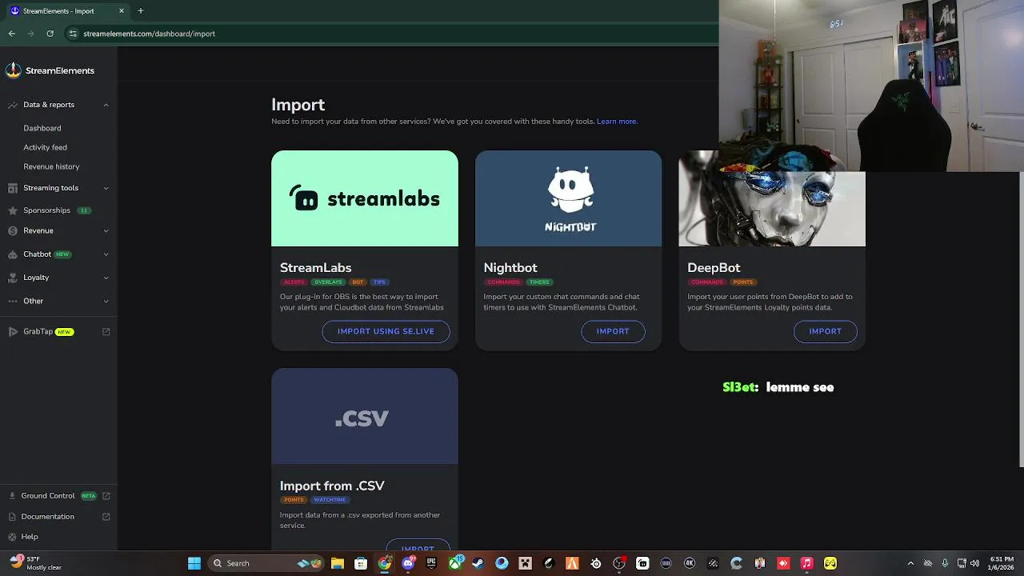Viewport: 1024px width, 576px height.
Task: Open Sponsorships in the sidebar
Action: coord(46,210)
